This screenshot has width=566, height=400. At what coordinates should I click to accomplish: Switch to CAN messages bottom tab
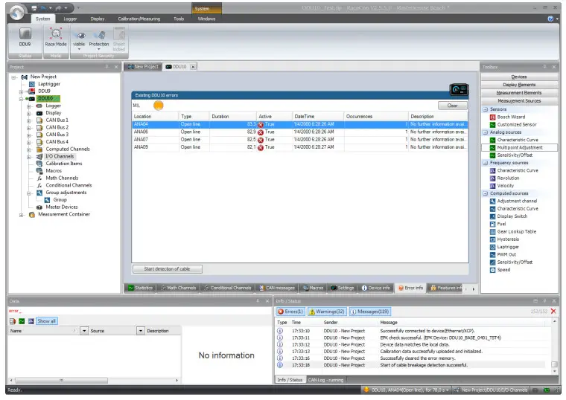pyautogui.click(x=277, y=288)
